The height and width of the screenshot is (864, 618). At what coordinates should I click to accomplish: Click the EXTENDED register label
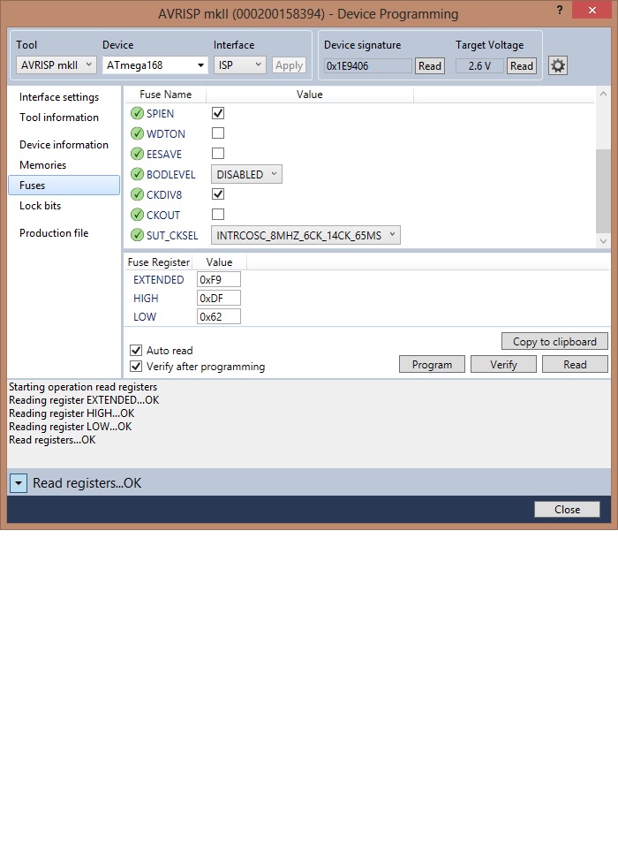pos(159,279)
